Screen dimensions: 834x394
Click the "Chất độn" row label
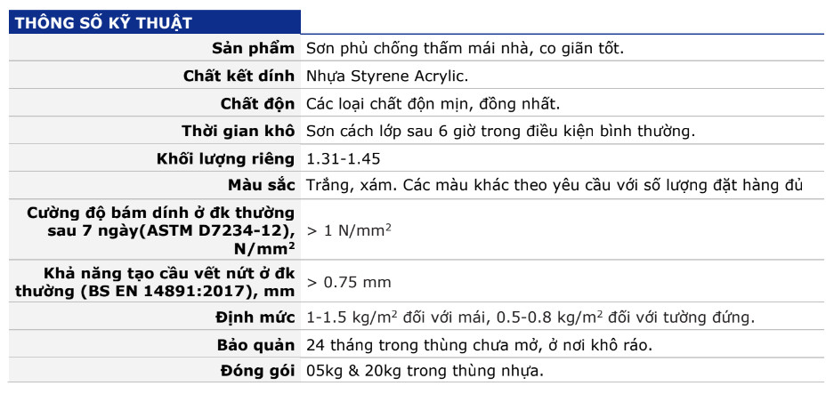[x=257, y=104]
